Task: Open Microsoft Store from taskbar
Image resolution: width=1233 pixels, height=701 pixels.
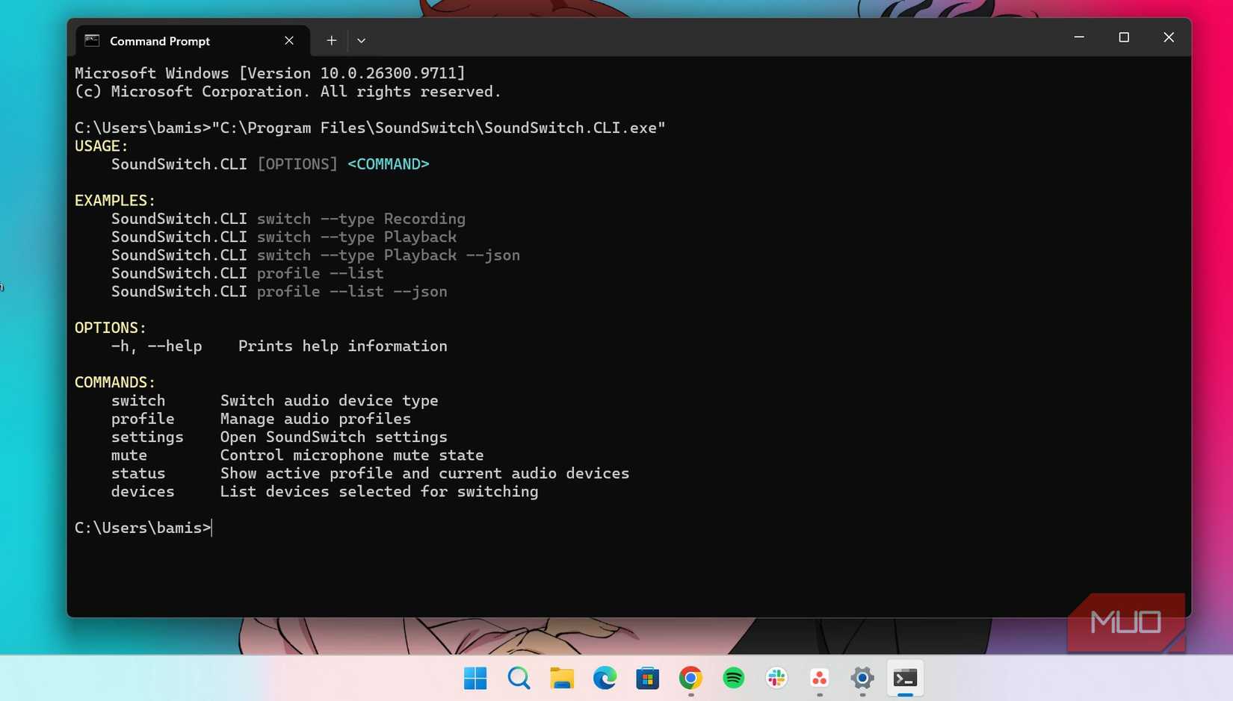Action: [647, 679]
